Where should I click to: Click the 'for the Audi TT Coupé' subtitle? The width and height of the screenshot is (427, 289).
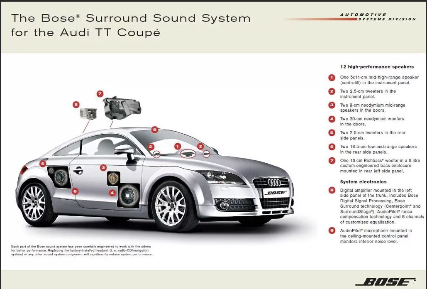coord(85,32)
